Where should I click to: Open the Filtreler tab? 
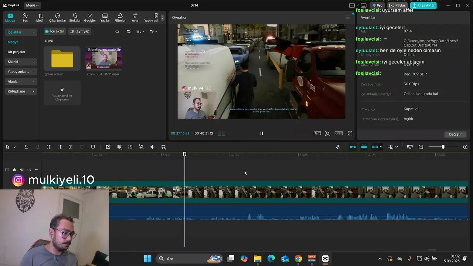click(x=120, y=18)
